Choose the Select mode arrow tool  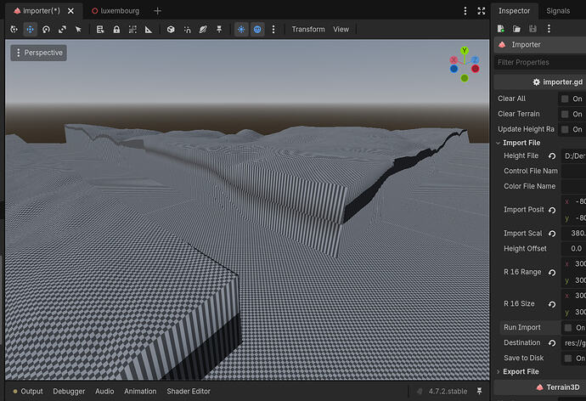click(78, 29)
